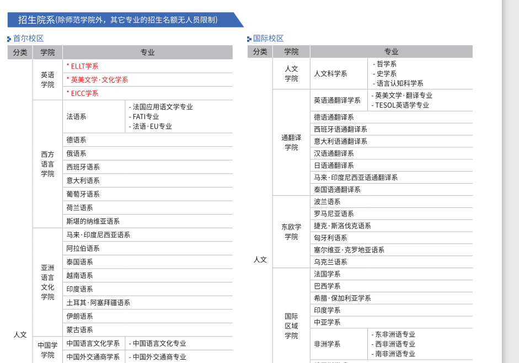Select the 东欧学学院 cell
This screenshot has width=519, height=363.
coord(292,232)
